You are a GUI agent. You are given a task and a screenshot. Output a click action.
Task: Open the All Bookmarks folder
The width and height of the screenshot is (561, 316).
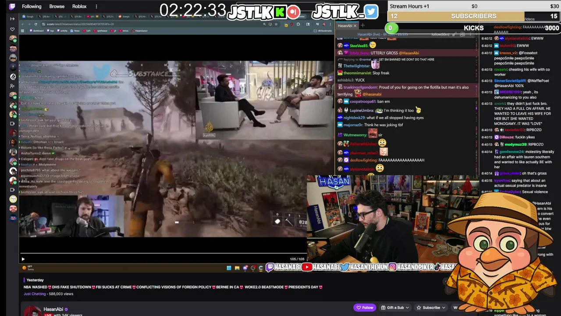point(322,31)
